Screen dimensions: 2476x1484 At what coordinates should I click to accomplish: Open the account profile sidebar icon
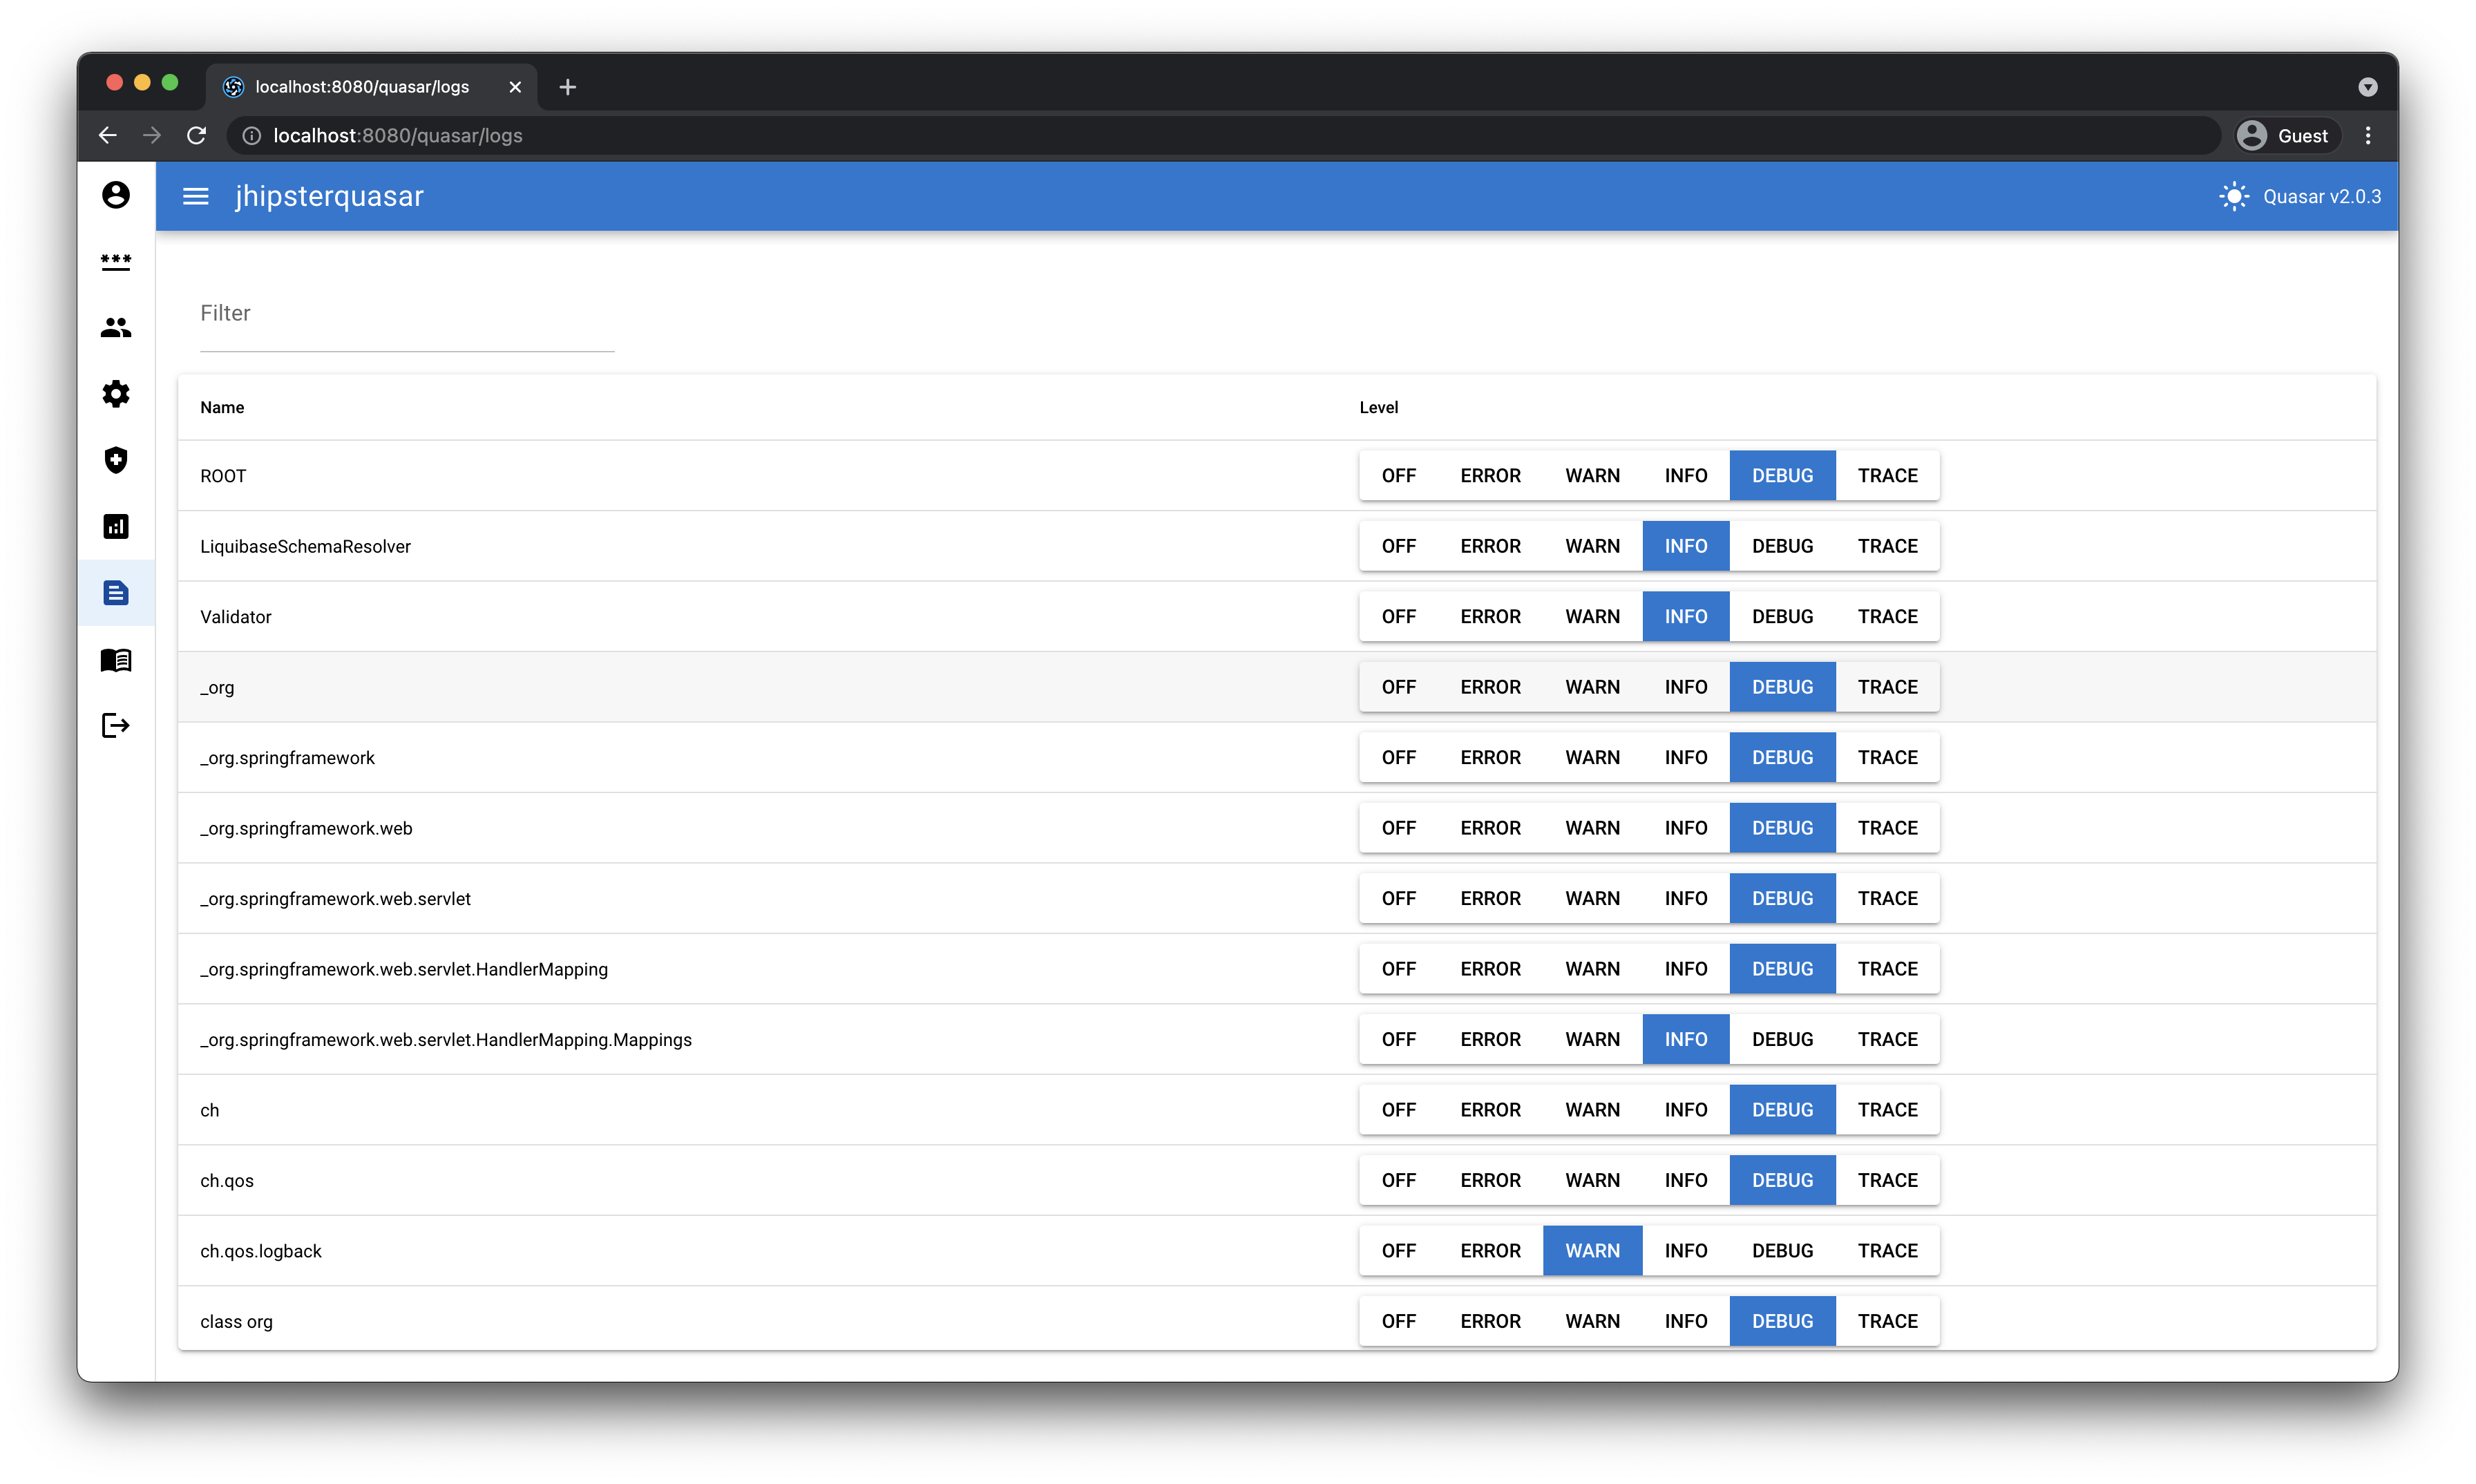point(116,195)
